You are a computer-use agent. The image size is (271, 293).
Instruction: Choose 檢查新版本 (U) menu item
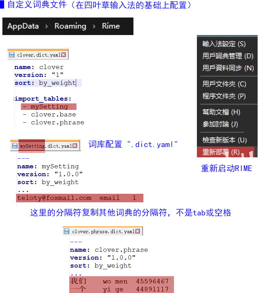point(225,140)
